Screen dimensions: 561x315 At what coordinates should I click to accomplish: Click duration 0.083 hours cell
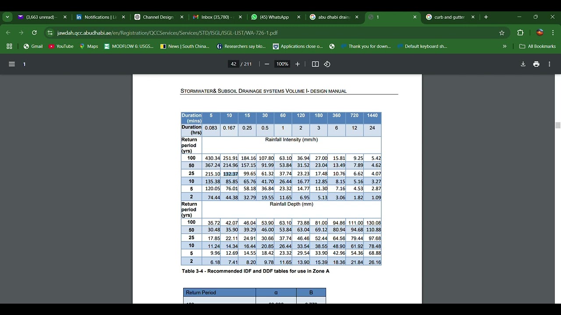coord(211,128)
